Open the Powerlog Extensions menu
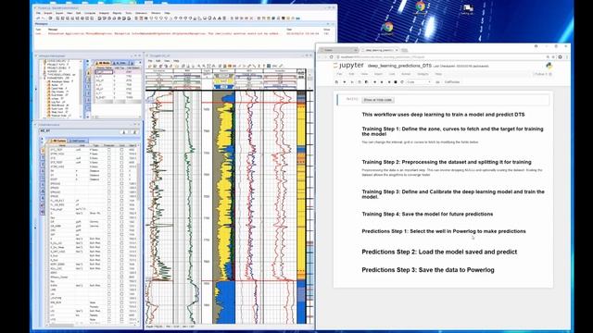Screen dimensions: 593x333 pyautogui.click(x=141, y=13)
